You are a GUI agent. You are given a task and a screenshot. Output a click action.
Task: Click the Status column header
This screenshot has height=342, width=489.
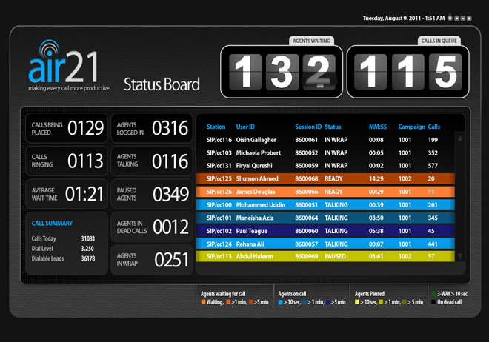tap(333, 127)
